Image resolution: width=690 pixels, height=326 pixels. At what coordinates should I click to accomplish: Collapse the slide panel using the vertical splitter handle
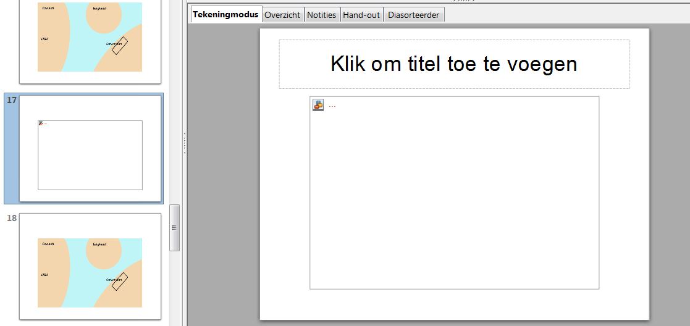click(185, 142)
